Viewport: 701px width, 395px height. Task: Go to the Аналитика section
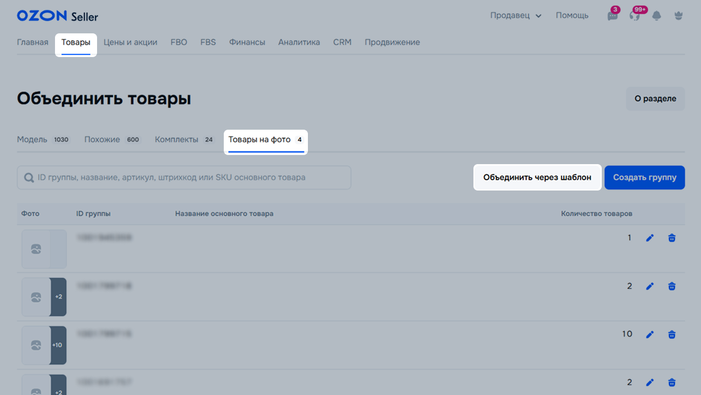tap(299, 43)
